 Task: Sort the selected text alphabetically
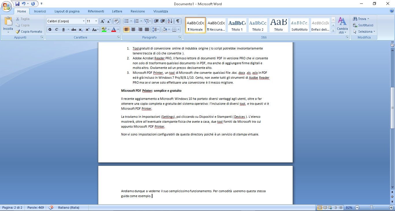(170, 21)
